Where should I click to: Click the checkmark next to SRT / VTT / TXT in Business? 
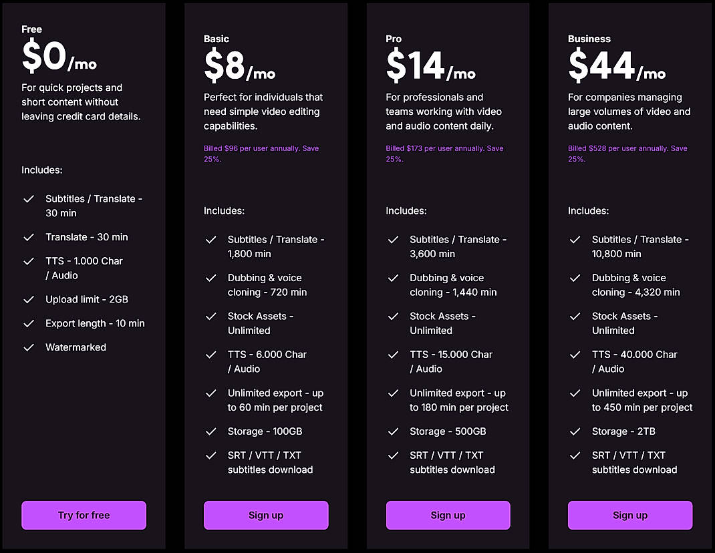(x=575, y=455)
